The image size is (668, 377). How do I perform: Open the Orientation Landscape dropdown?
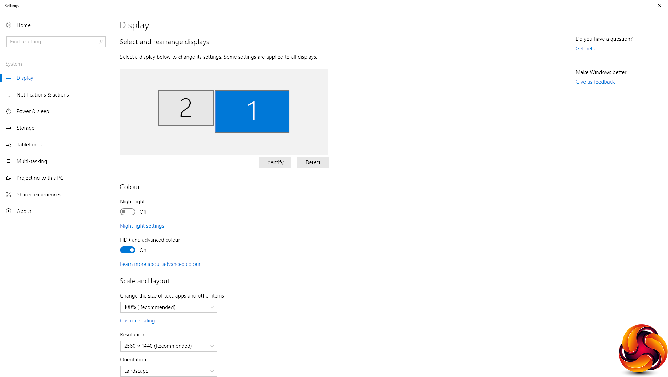click(168, 371)
